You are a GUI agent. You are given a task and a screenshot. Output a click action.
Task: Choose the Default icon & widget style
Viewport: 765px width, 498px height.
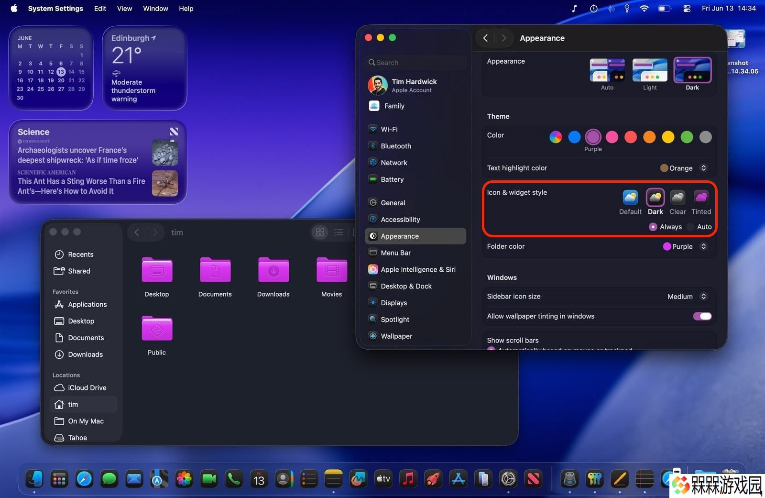(630, 197)
